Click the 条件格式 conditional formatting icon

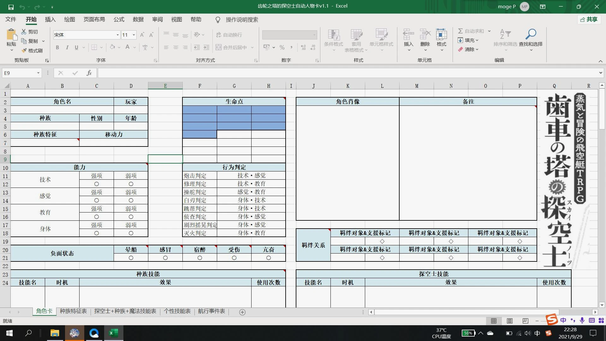(334, 35)
